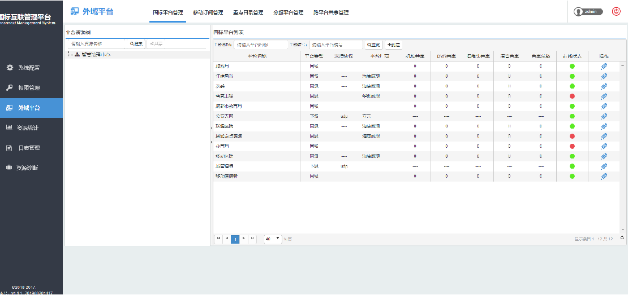Select the 成都市教育局 platform name cell
Viewport: 628px width, 295px height.
pos(257,106)
